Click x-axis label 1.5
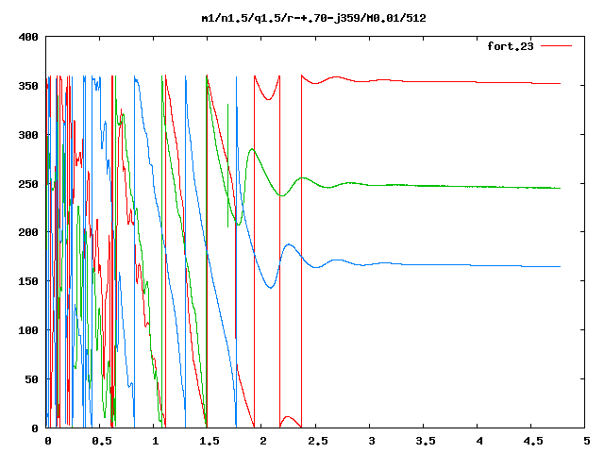 point(210,441)
